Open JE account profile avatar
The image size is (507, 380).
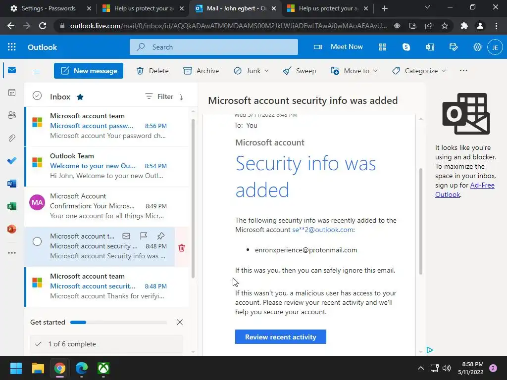pos(495,47)
